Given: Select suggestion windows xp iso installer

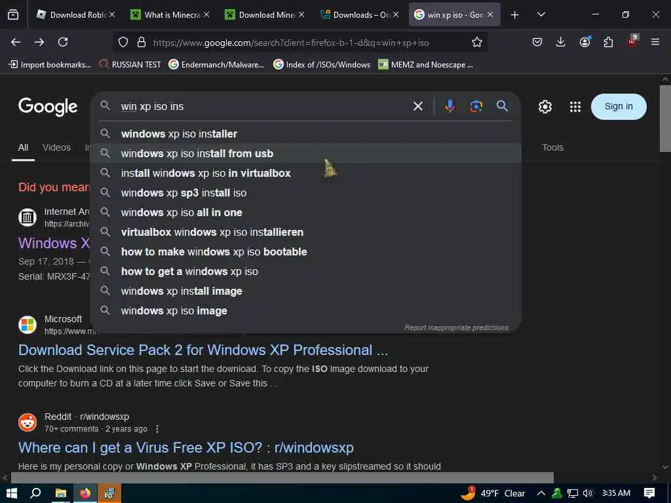Looking at the screenshot, I should coord(305,134).
